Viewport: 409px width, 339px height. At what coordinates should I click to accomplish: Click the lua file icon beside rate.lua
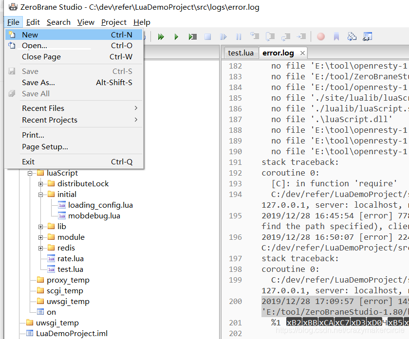tap(51, 258)
